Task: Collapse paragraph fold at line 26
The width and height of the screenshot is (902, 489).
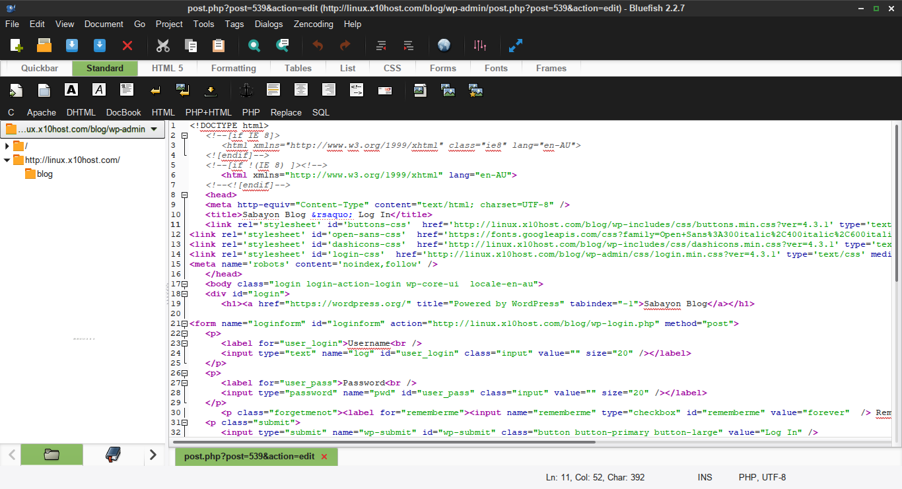Action: [184, 373]
